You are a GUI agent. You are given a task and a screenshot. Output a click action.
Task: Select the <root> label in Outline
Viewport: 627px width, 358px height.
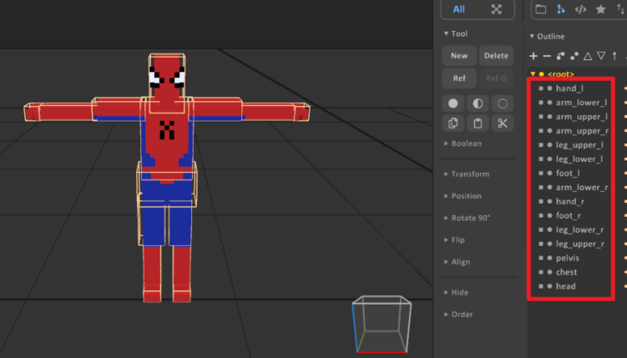tap(561, 74)
